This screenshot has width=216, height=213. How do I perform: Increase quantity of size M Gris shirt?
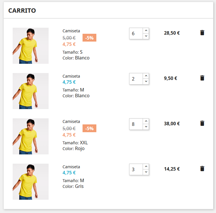pyautogui.click(x=146, y=167)
